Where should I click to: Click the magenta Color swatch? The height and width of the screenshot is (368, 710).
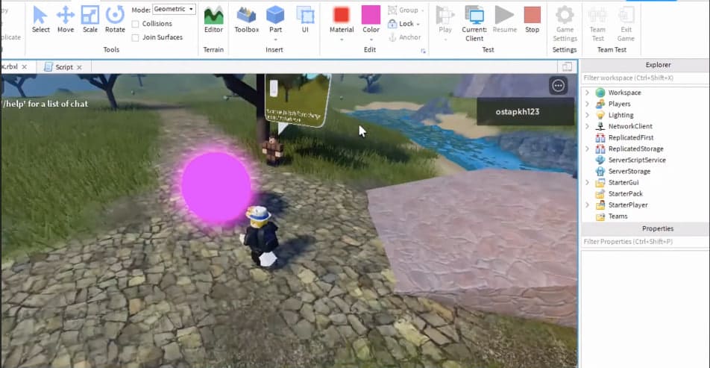pos(371,15)
